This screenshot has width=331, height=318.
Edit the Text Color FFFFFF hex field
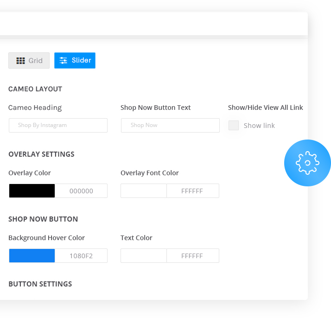coord(193,256)
